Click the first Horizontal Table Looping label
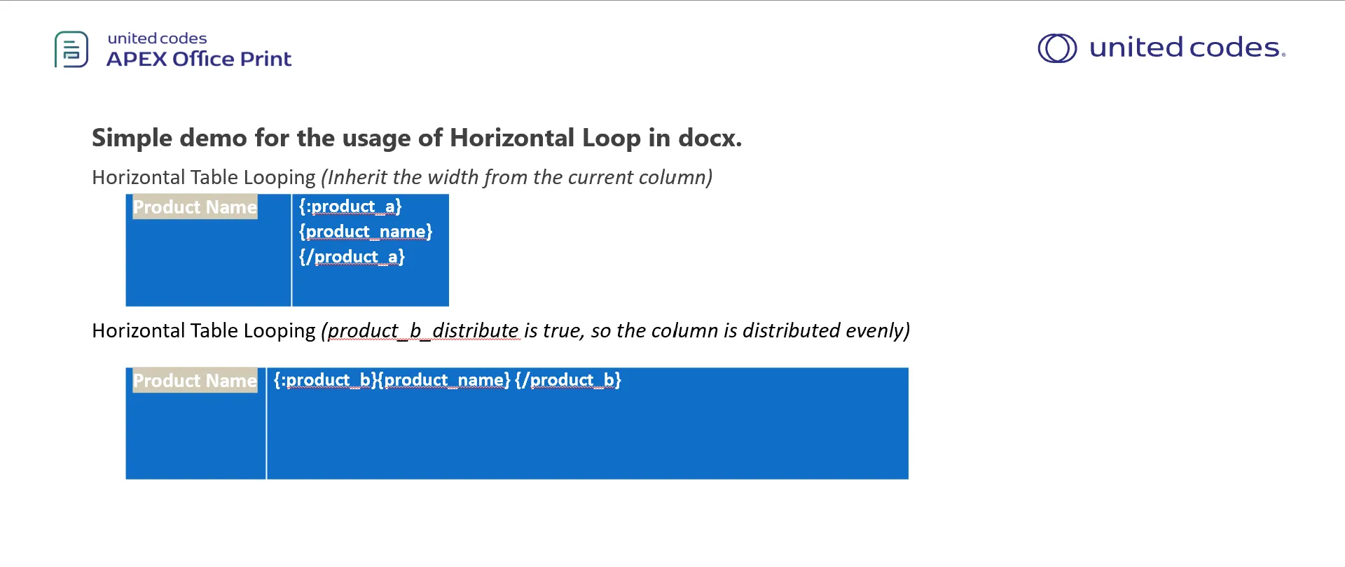Screen dimensions: 1345x567 (204, 178)
